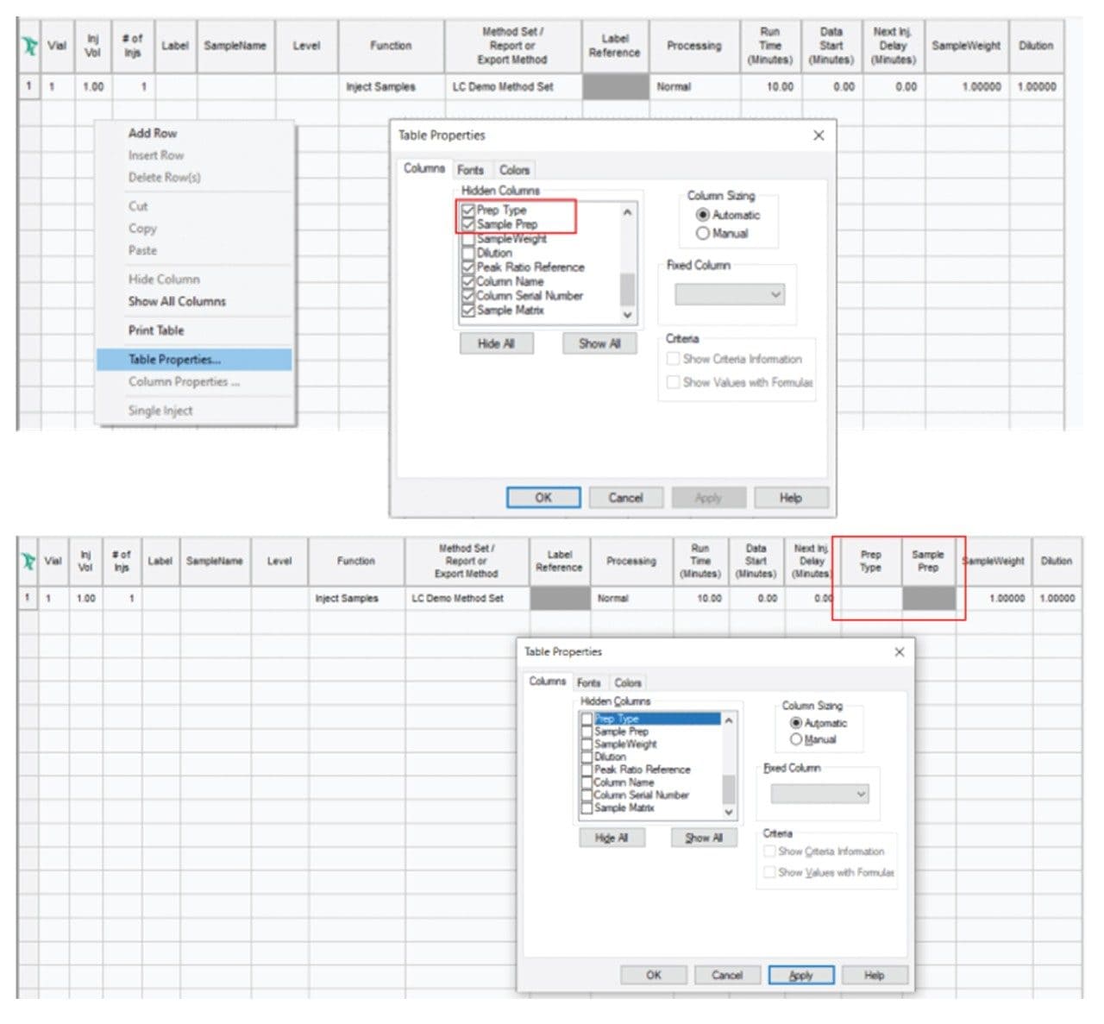Viewport: 1104px width, 1024px height.
Task: Select Table Properties... menu entry
Action: (194, 360)
